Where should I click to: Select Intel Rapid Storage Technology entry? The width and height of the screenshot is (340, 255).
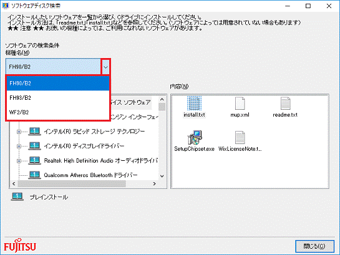(94, 132)
